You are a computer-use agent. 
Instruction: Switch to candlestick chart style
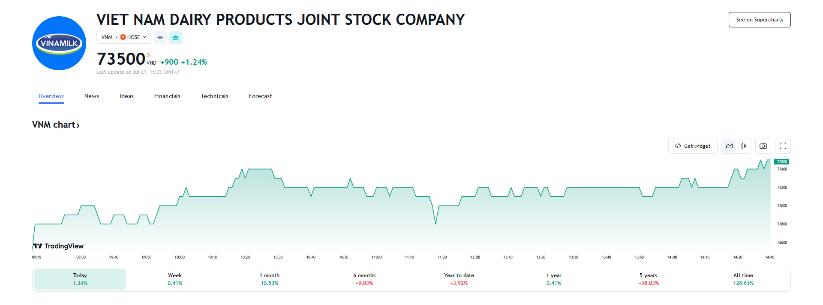(744, 146)
